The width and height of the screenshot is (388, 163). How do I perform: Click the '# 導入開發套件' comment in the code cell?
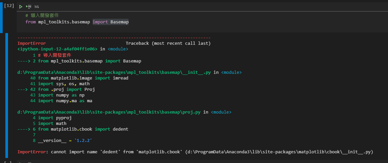click(42, 16)
